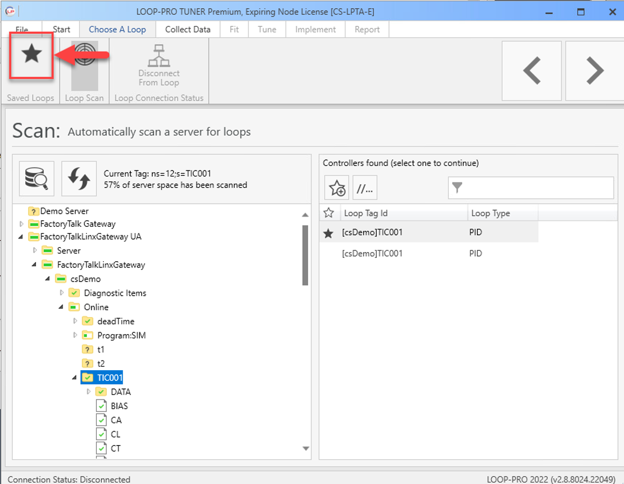Screen dimensions: 624x484
Task: Switch to the Start tab
Action: (61, 30)
